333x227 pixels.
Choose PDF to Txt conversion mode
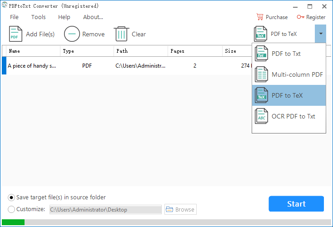tap(289, 54)
